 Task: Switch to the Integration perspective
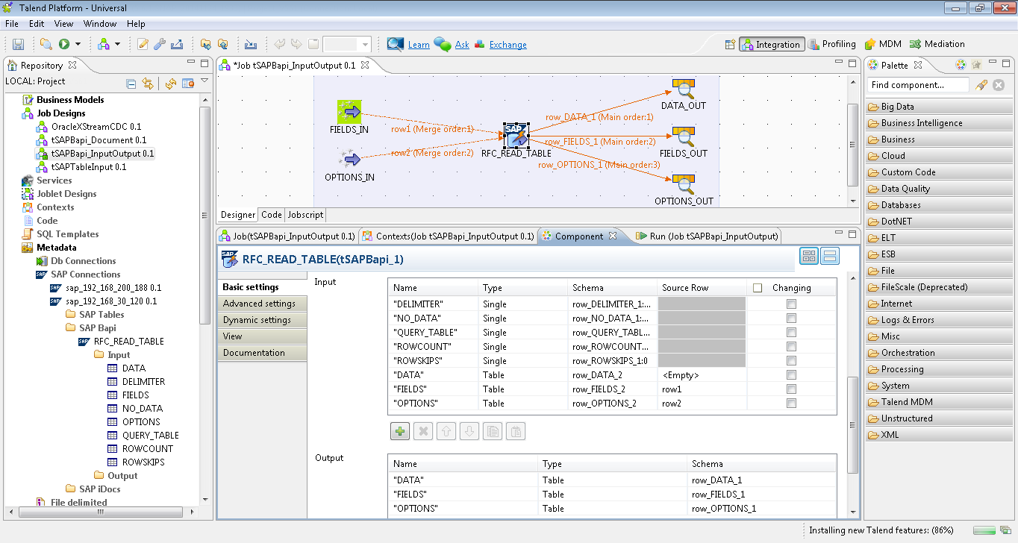click(x=772, y=45)
